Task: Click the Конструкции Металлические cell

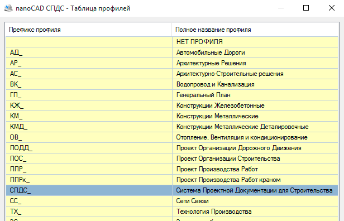Action: (255, 116)
